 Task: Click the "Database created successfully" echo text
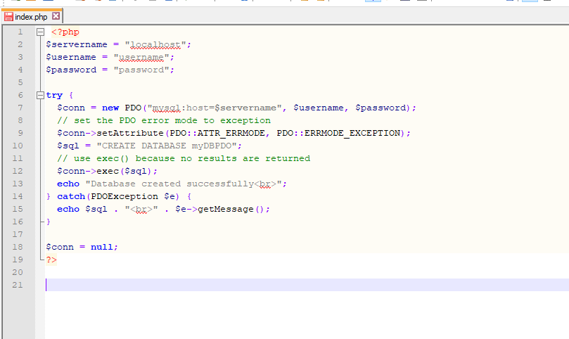[x=169, y=184]
